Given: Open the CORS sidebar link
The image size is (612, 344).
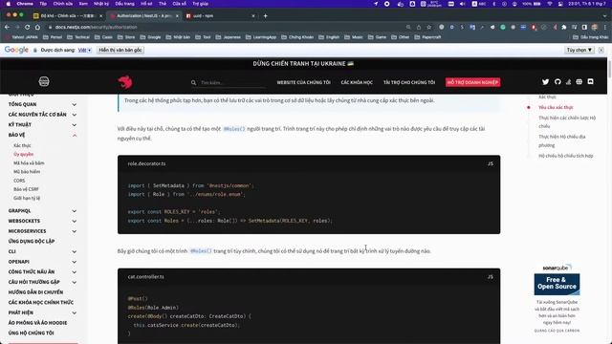Looking at the screenshot, I should pos(19,181).
